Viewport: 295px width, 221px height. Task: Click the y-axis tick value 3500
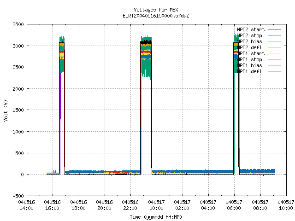tap(18, 24)
